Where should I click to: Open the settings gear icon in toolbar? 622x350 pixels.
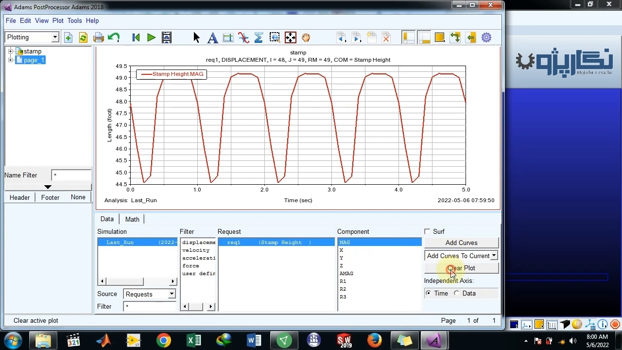click(x=486, y=37)
